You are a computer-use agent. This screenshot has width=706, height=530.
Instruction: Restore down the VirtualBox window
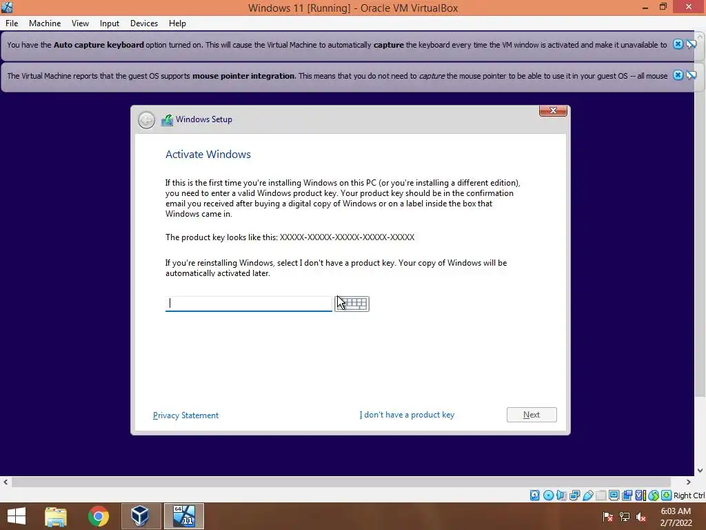[663, 7]
